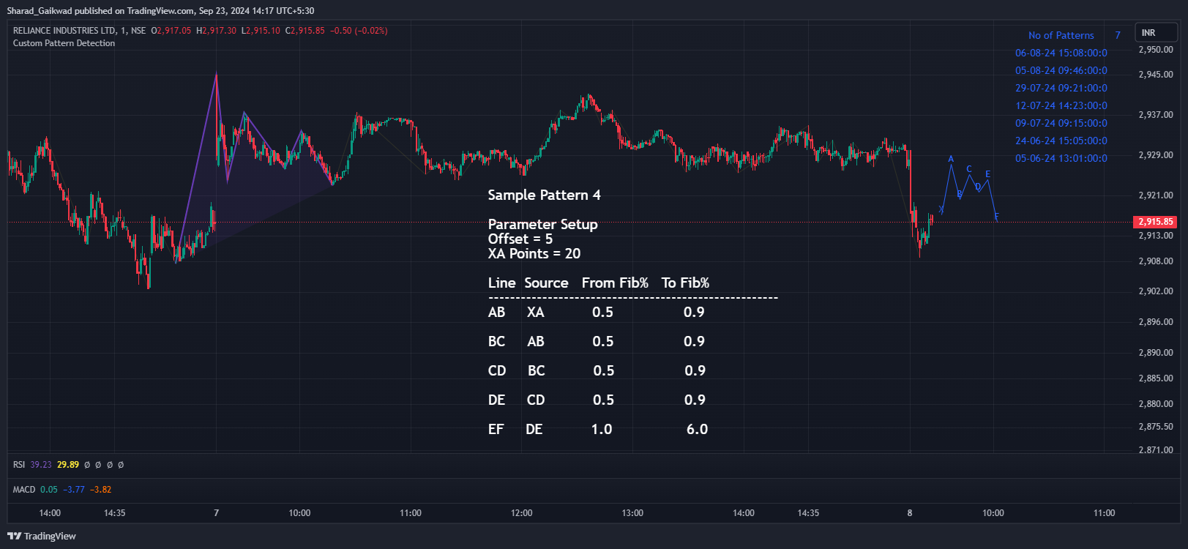Click RSI value 29.89

(68, 465)
